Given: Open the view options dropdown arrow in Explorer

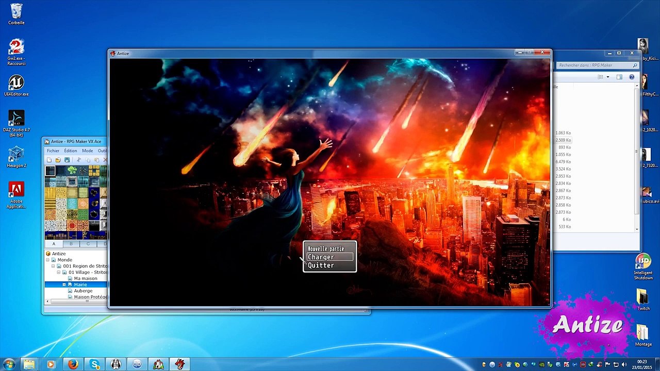Looking at the screenshot, I should (607, 77).
